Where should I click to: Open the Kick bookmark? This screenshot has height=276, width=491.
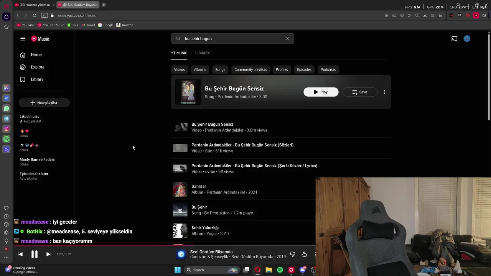[72, 25]
